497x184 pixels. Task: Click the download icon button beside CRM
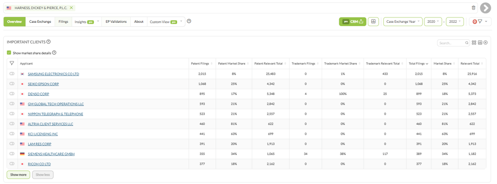tap(373, 21)
